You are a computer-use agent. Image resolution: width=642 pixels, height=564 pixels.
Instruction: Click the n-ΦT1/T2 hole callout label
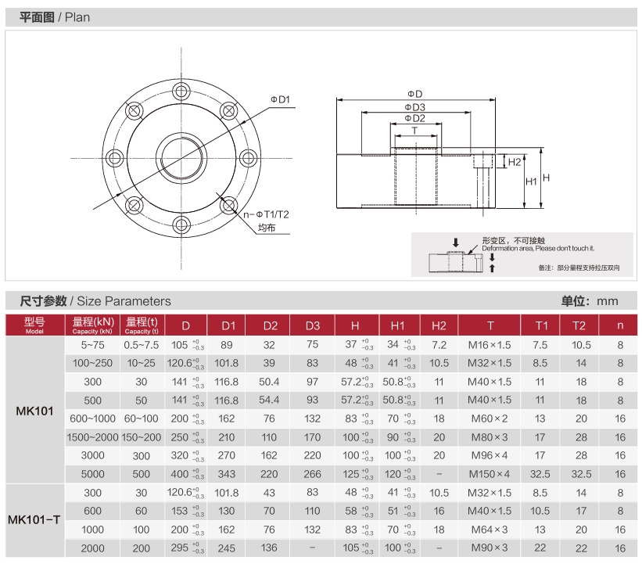[x=266, y=214]
